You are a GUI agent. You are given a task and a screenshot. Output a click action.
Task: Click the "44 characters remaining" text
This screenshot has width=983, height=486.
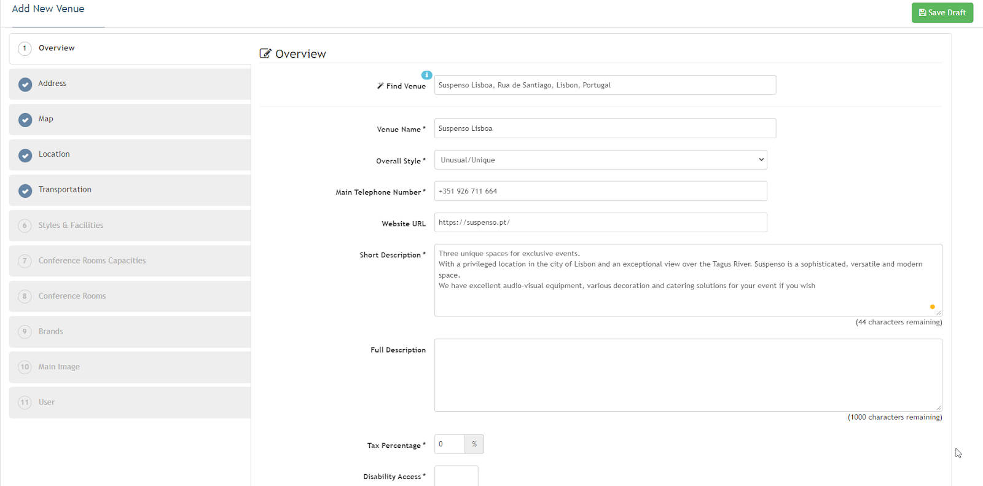coord(899,322)
